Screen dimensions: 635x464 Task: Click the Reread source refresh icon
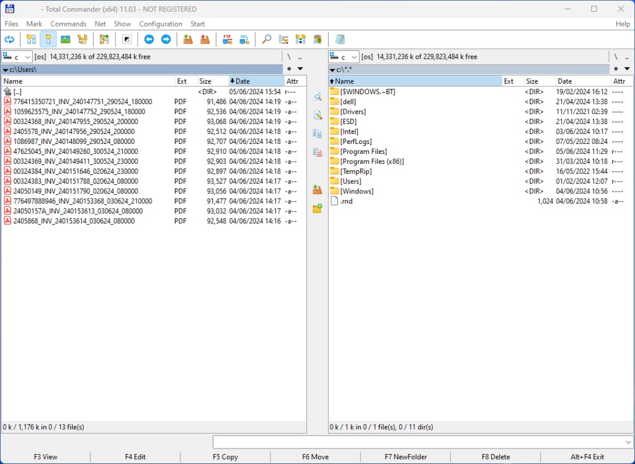click(x=9, y=39)
